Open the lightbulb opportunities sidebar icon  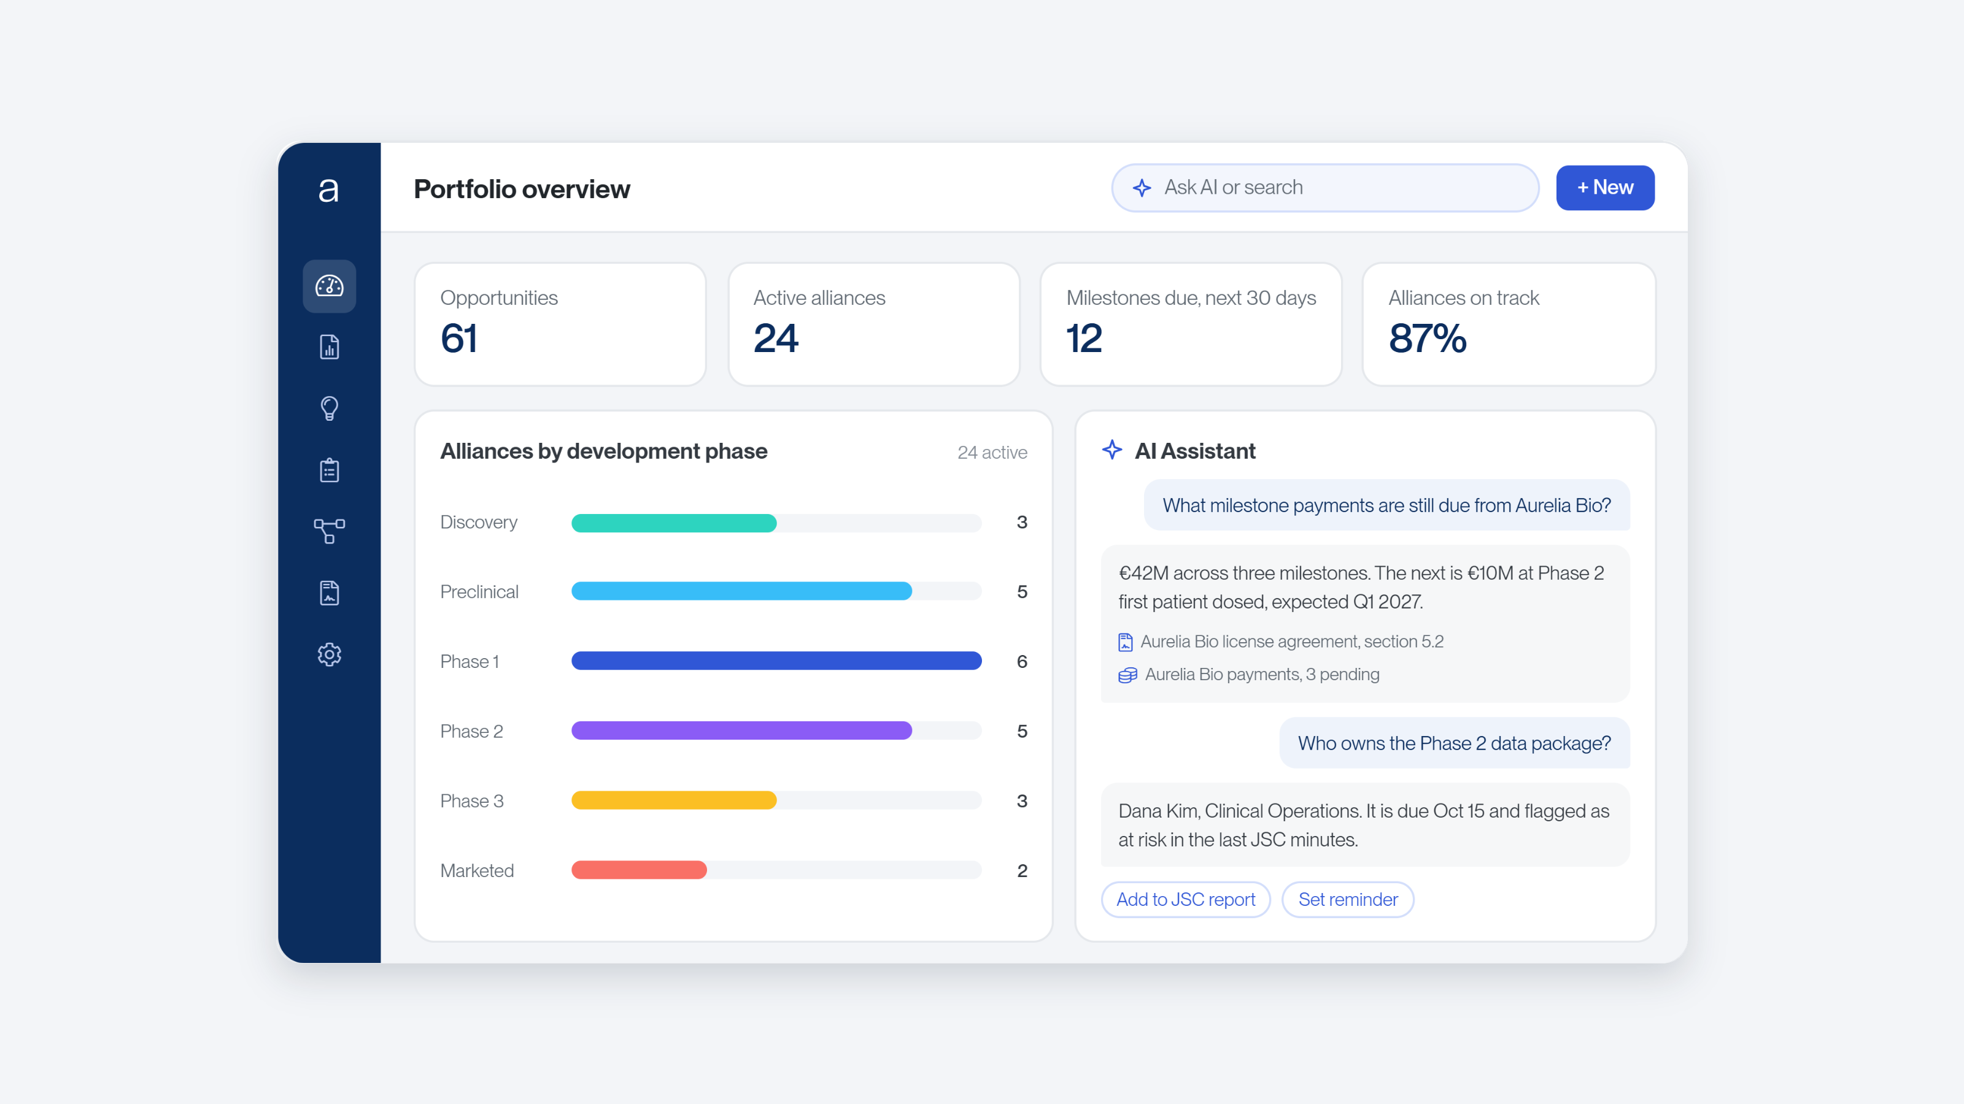click(x=330, y=408)
